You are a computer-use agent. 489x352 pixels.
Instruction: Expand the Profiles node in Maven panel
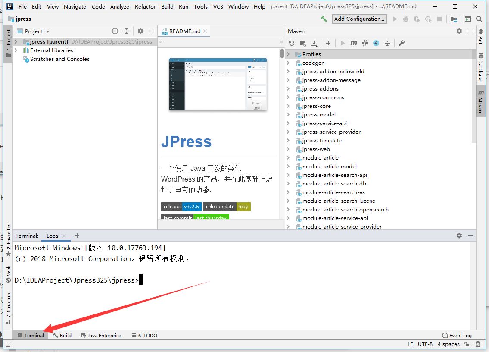(289, 54)
